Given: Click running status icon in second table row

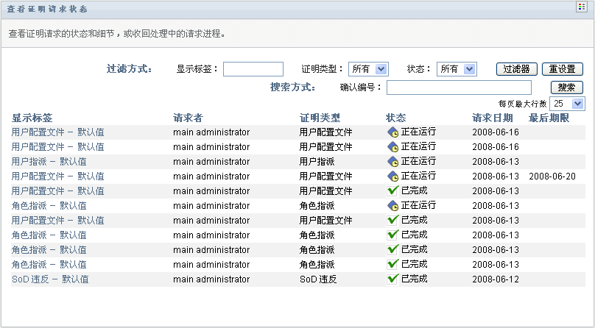Looking at the screenshot, I should click(393, 147).
